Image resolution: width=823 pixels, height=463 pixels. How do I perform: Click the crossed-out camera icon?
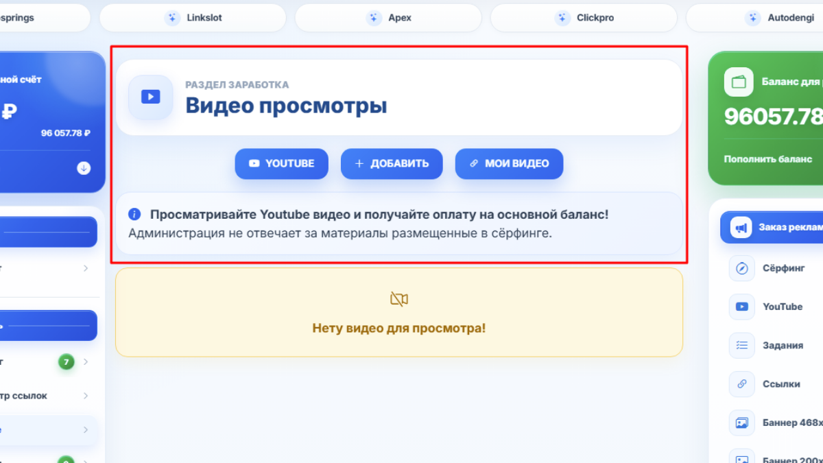(x=399, y=299)
